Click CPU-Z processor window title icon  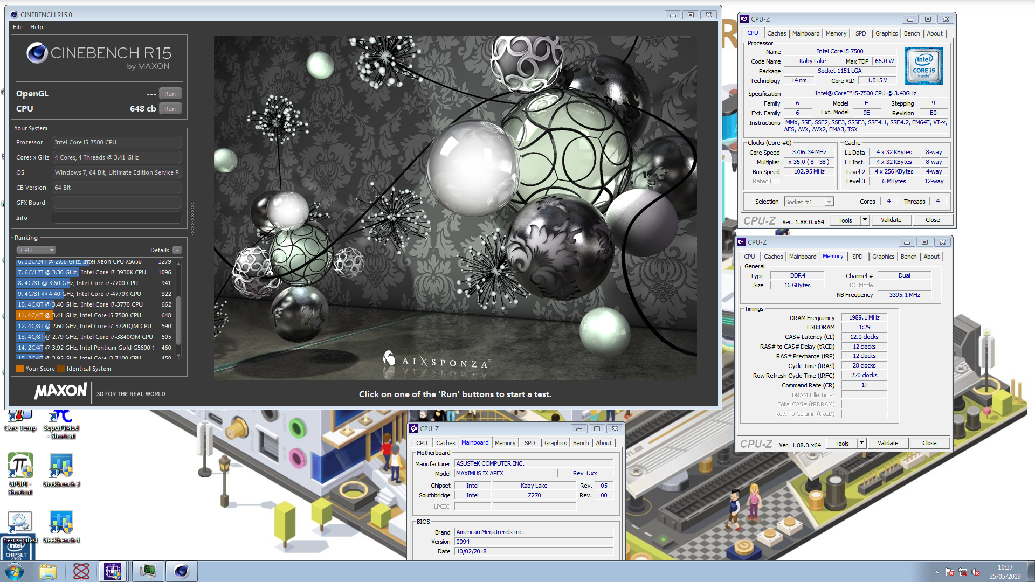coord(744,19)
